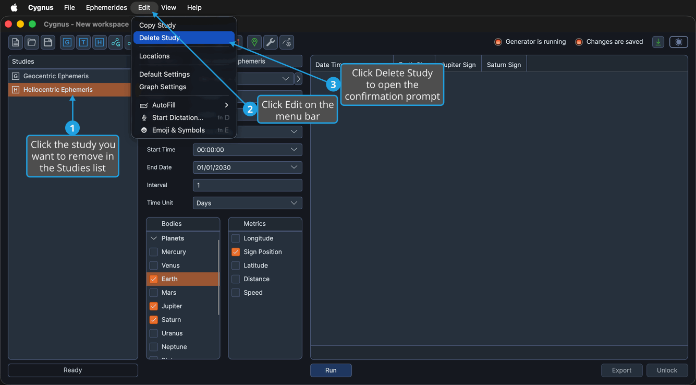Enable the Speed metric checkbox
Image resolution: width=696 pixels, height=385 pixels.
click(236, 293)
